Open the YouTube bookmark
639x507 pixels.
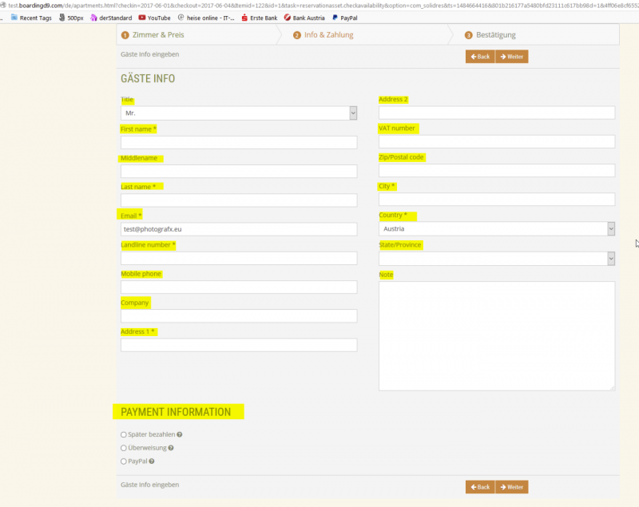(154, 17)
